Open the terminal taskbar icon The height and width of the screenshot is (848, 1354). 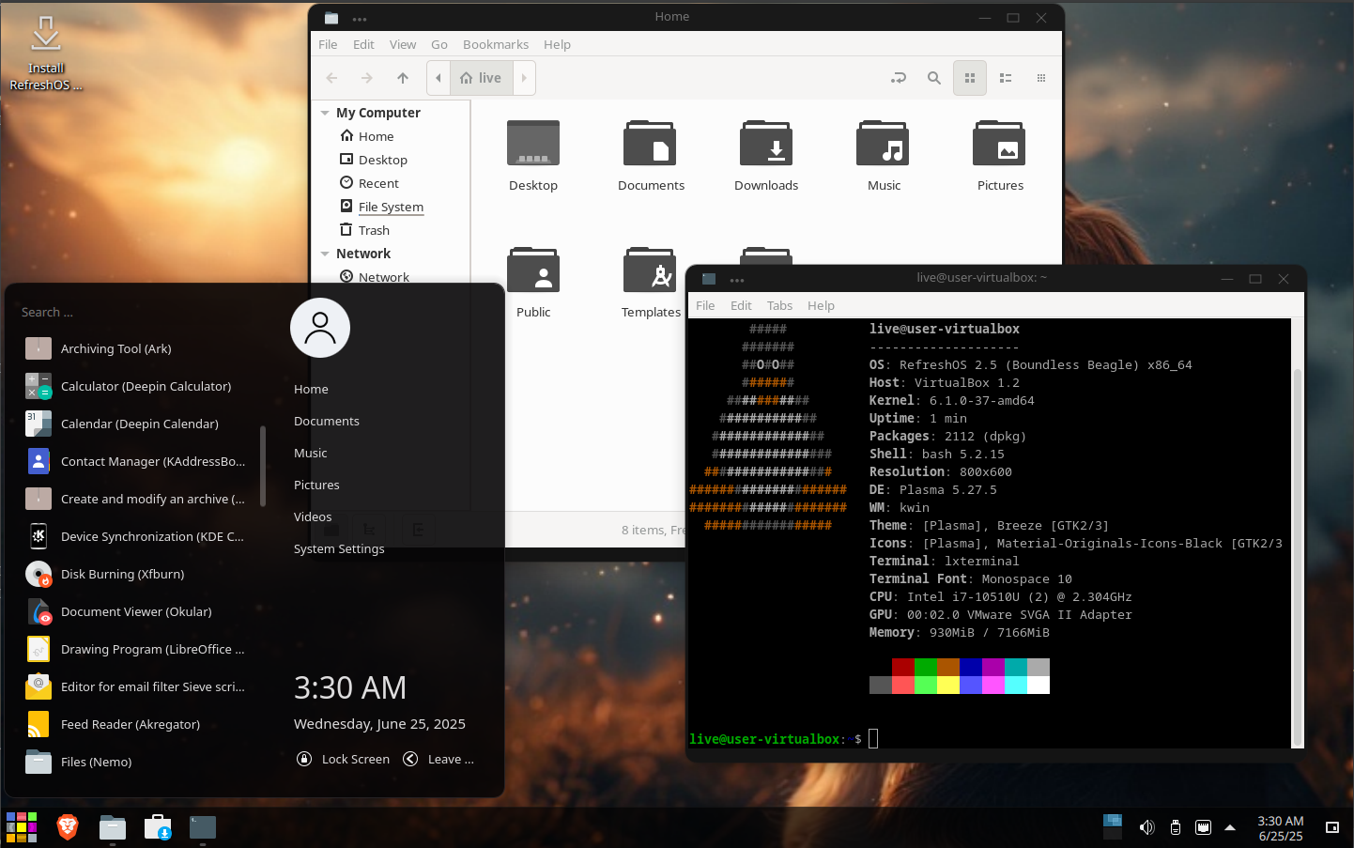[203, 827]
